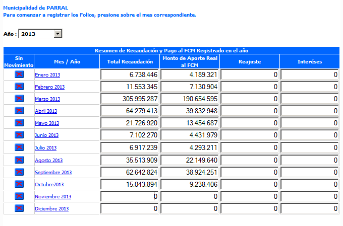Select Total Recaudación field with 6.917.239
343x226 pixels.
130,147
